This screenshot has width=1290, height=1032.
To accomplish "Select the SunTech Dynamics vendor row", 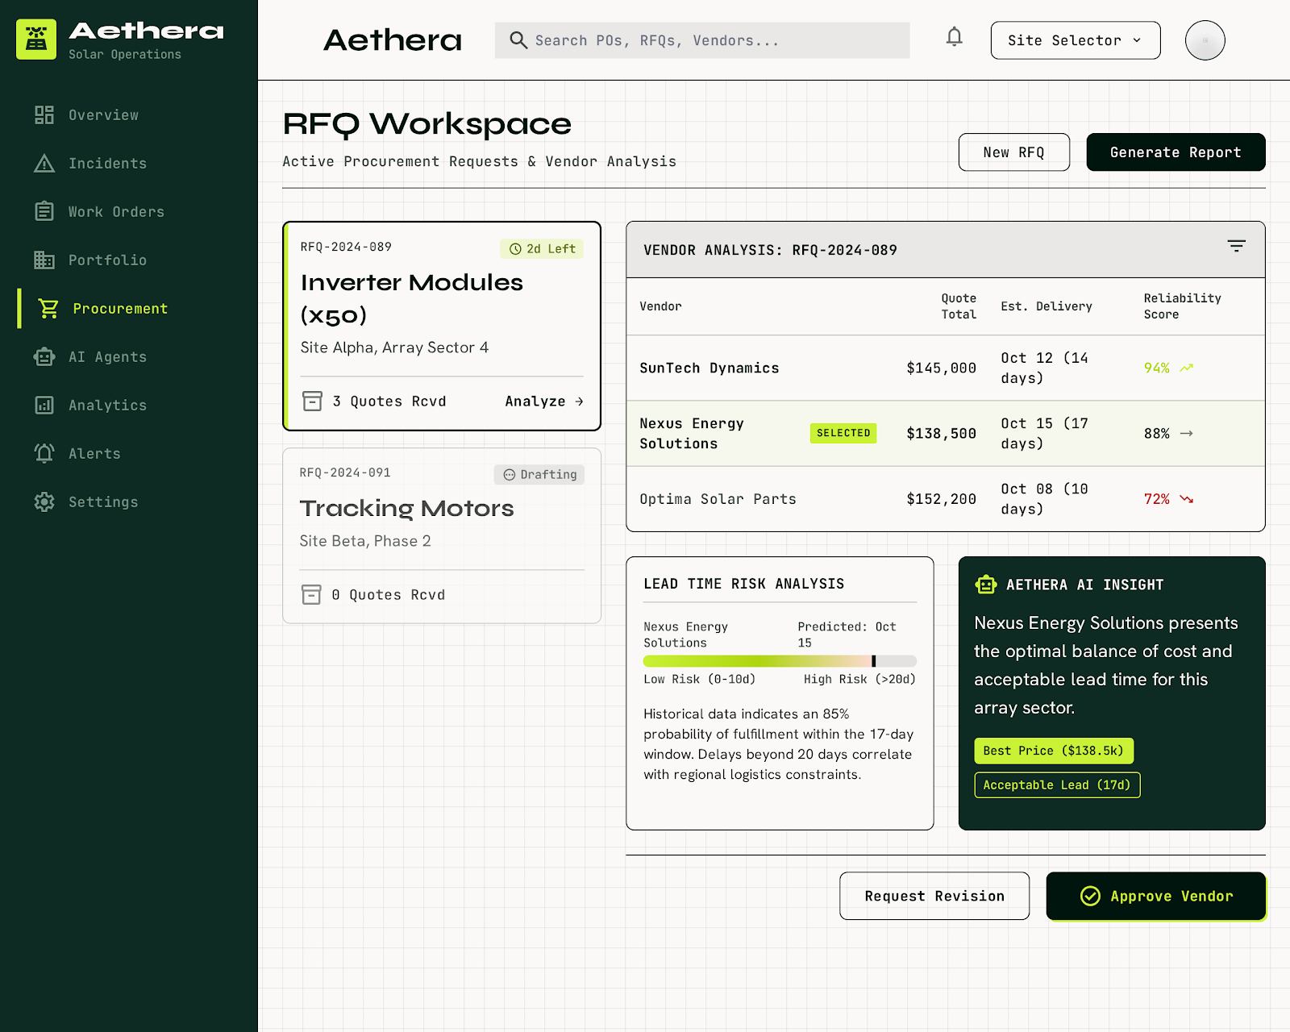I will click(946, 368).
